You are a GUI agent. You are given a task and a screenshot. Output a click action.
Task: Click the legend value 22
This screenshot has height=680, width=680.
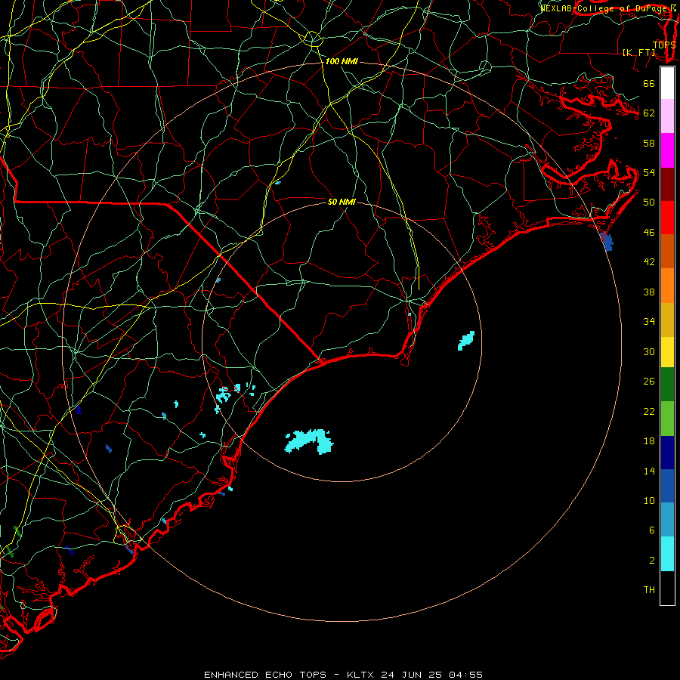click(649, 412)
